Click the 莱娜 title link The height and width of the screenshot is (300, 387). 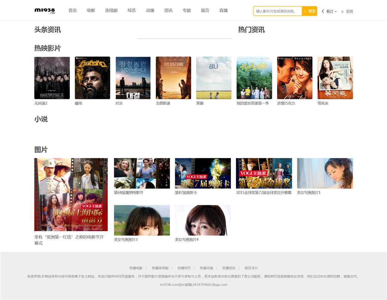coord(200,103)
